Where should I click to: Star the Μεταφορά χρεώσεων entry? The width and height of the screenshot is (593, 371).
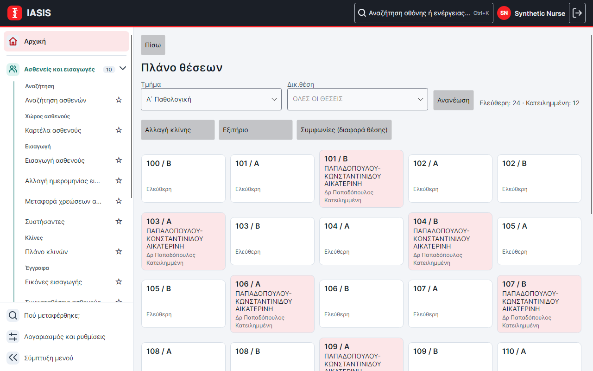click(119, 201)
